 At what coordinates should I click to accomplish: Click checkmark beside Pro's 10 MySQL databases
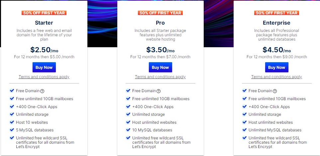click(128, 130)
